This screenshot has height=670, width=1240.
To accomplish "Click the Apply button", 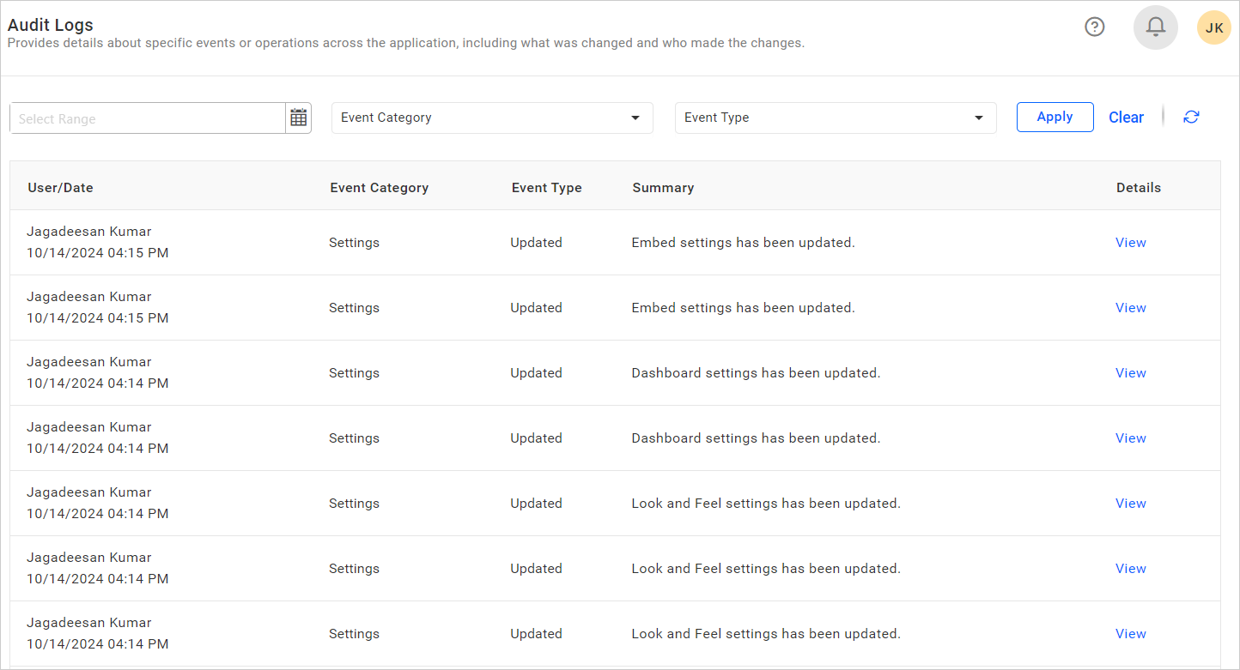I will pos(1055,117).
